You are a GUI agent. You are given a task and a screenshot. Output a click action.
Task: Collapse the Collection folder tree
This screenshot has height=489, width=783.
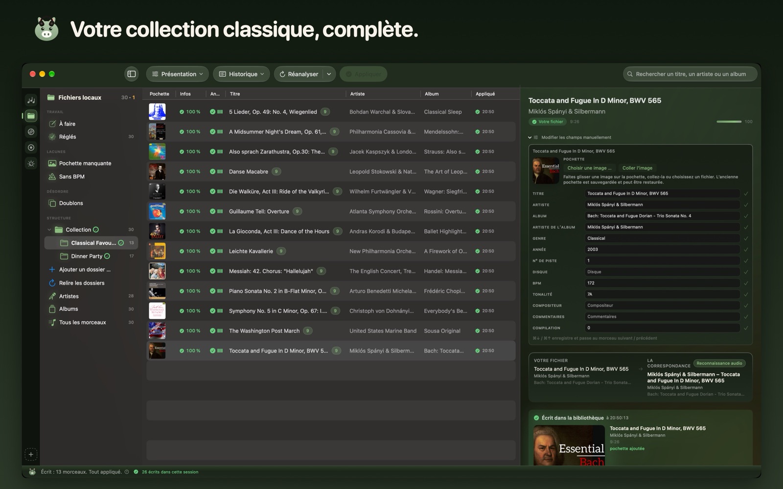[x=49, y=230]
